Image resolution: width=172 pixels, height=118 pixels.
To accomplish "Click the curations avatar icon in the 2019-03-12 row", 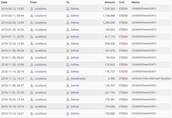I will coord(32,9).
